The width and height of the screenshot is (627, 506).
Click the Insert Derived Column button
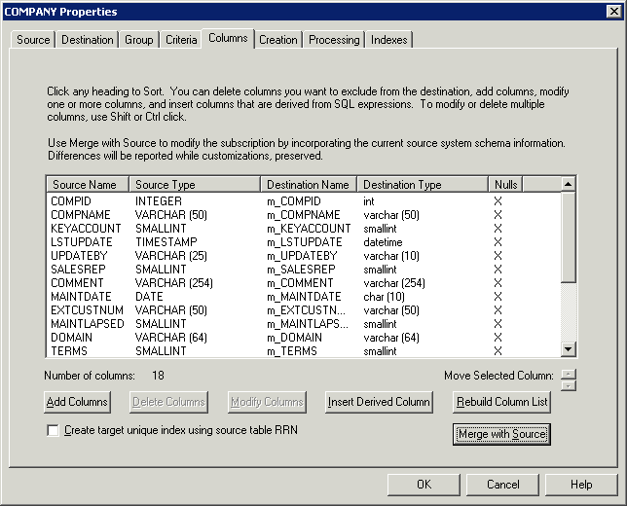pos(379,402)
